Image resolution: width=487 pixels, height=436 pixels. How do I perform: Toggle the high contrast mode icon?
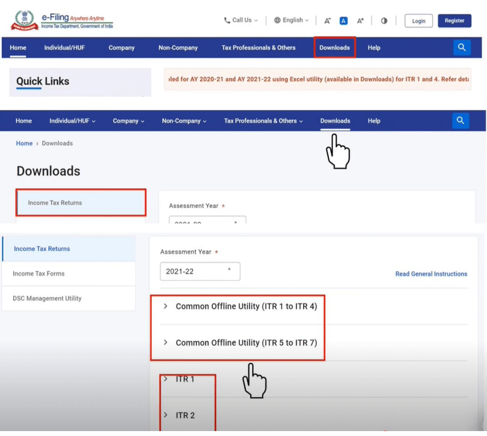pos(384,21)
